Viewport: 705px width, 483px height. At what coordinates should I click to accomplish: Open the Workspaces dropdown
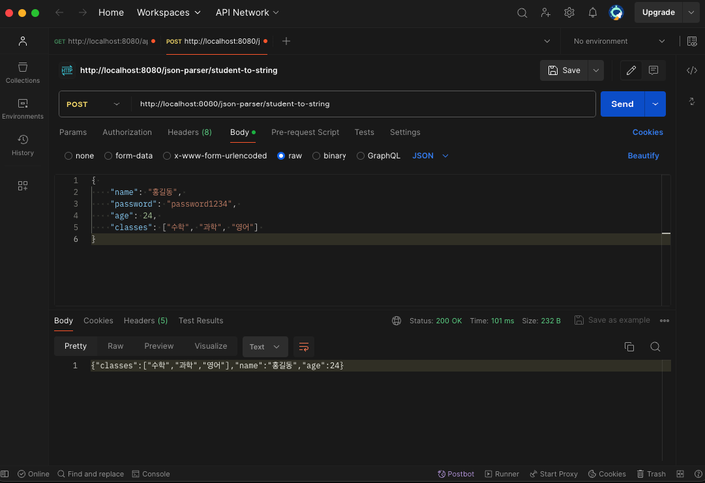click(x=169, y=12)
